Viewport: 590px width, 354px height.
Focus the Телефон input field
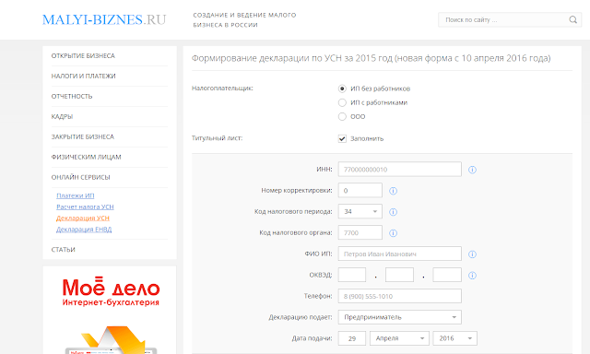tap(399, 296)
